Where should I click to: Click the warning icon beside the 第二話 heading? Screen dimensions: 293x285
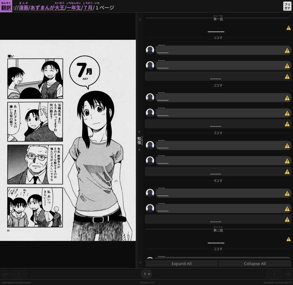pyautogui.click(x=288, y=239)
